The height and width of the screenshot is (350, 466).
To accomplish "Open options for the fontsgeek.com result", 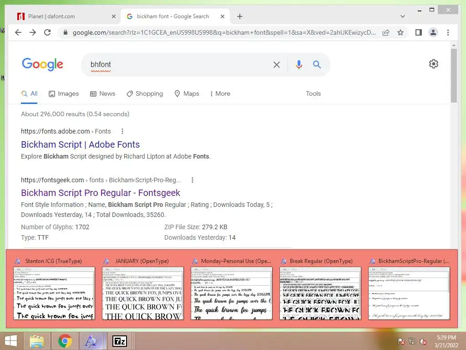I will 192,180.
